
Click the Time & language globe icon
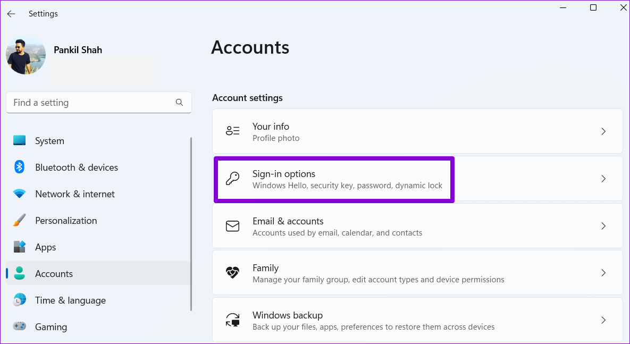pyautogui.click(x=19, y=300)
